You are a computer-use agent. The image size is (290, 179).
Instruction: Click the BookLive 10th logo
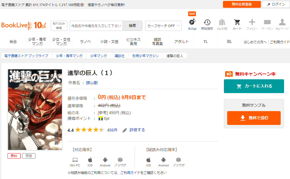click(x=24, y=25)
